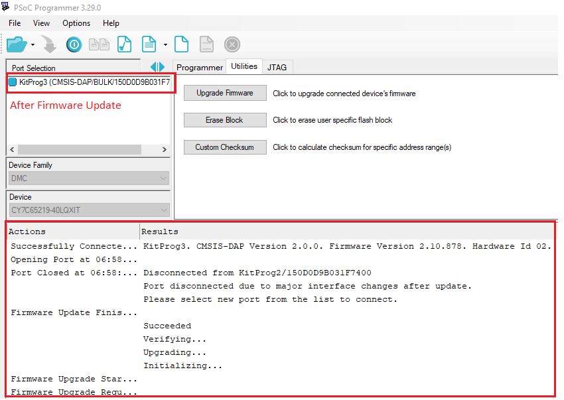Click the greyed-out document toolbar icon
Viewport: 564px width, 400px height.
(x=206, y=44)
